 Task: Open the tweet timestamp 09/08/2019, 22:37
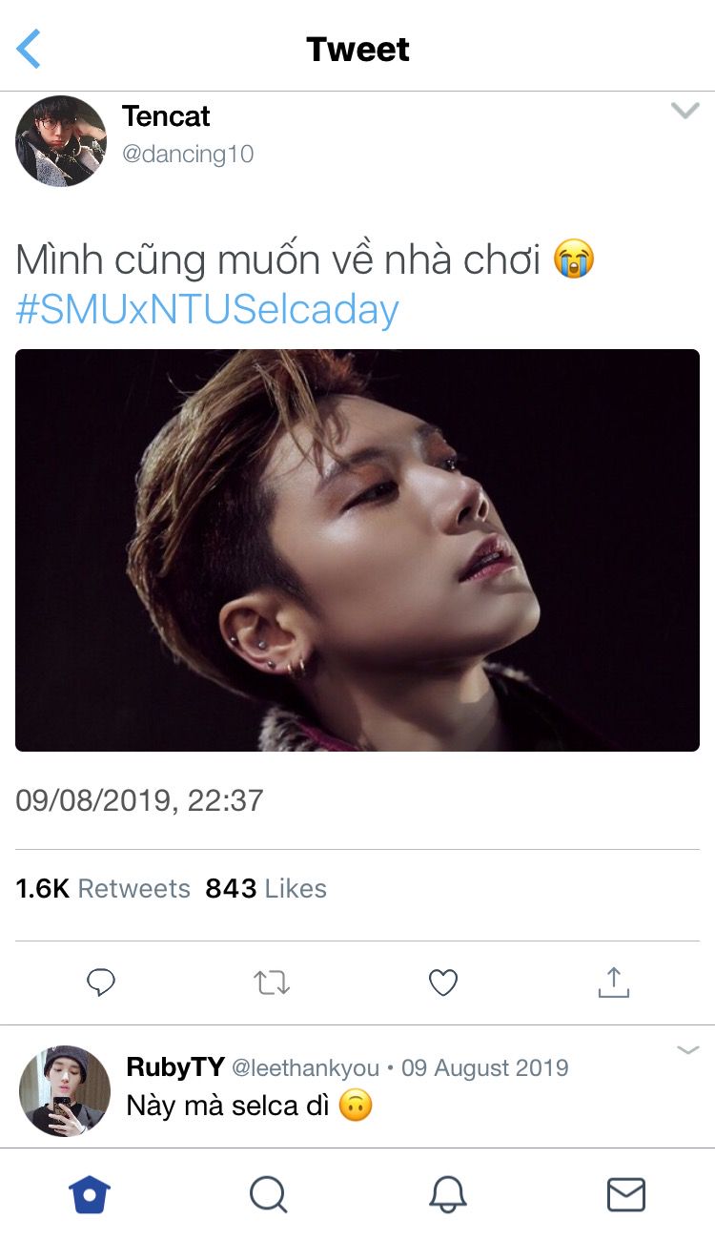pyautogui.click(x=139, y=799)
